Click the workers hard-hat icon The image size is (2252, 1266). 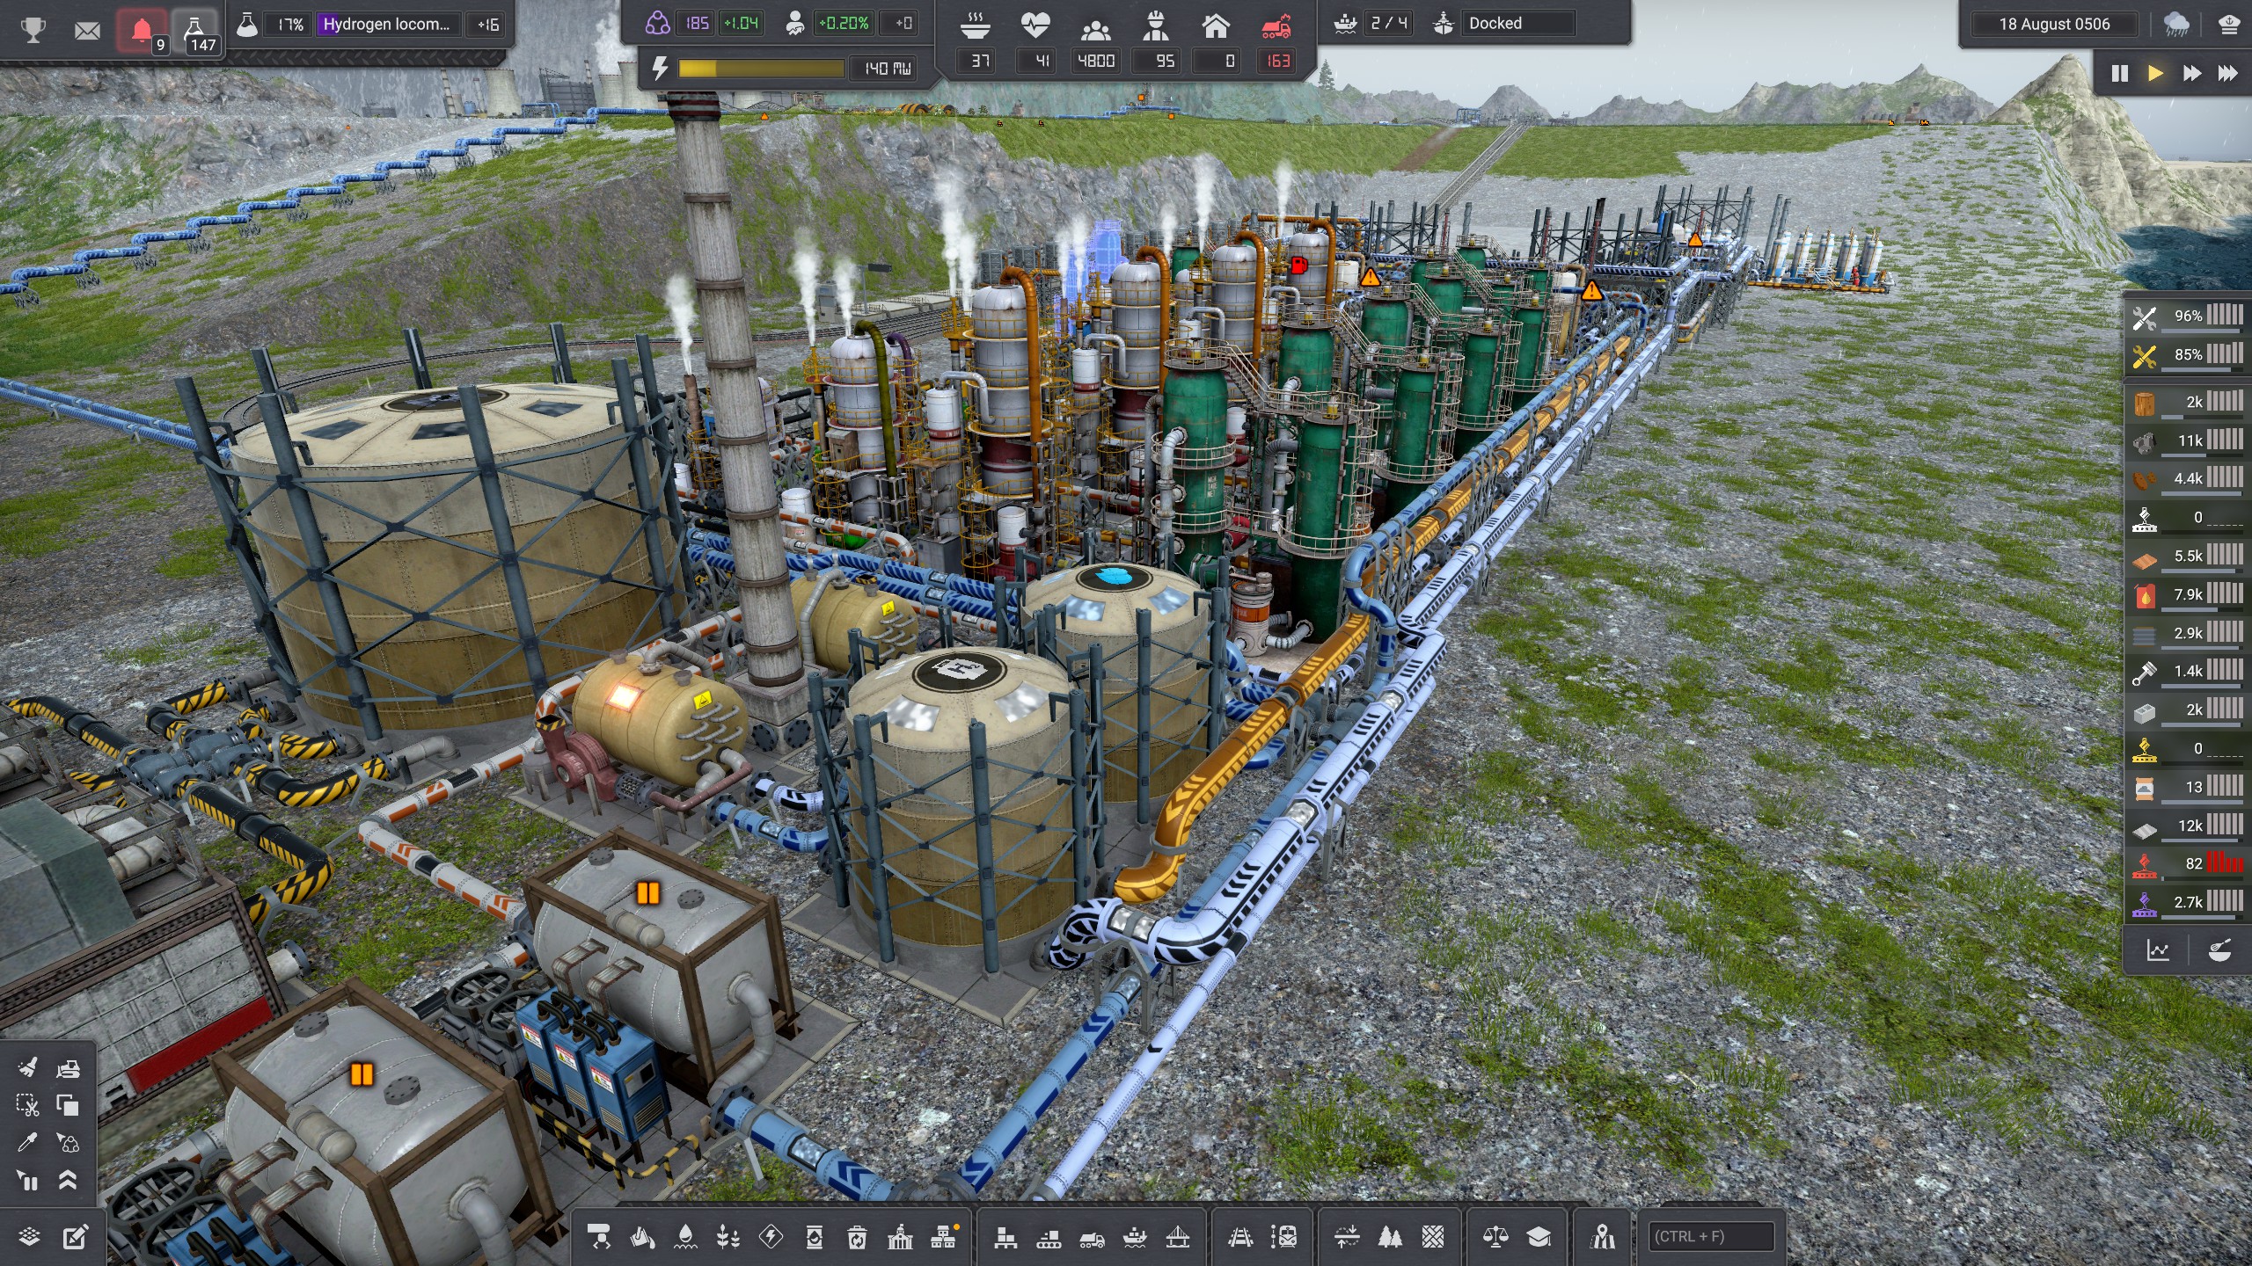click(1156, 25)
